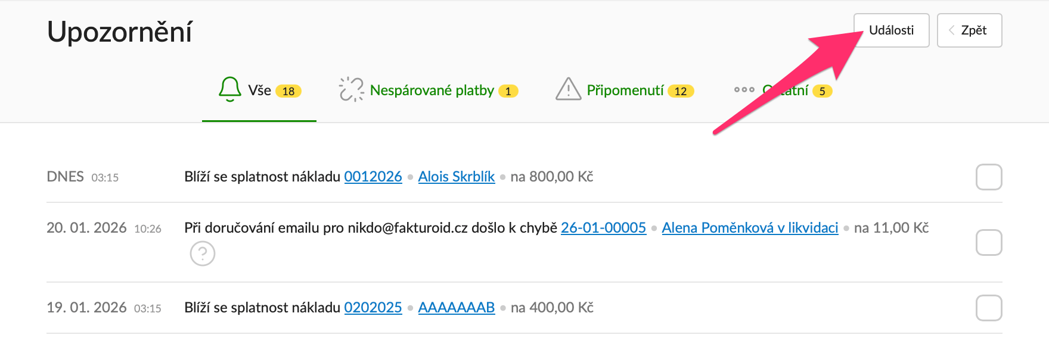
Task: Click the yellow 5 badge on Ostatní
Action: click(822, 91)
